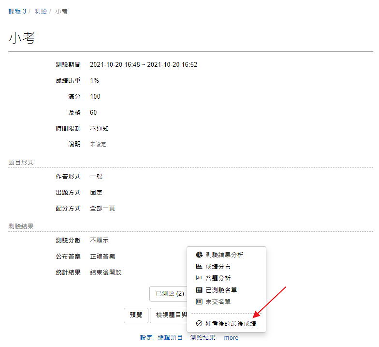379x347 pixels.
Task: Click the 預覽 button
Action: coord(136,315)
